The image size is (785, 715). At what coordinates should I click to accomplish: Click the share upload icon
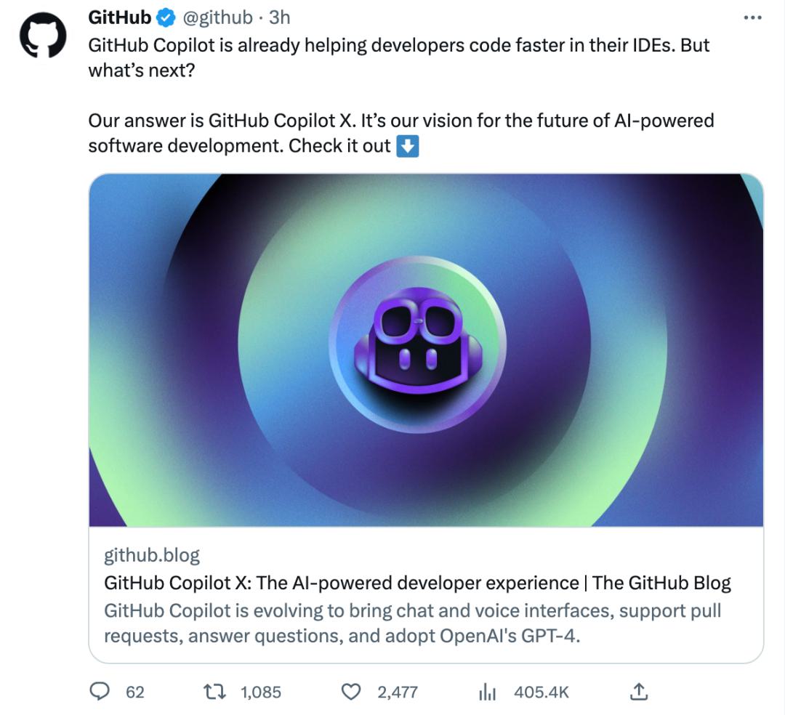tap(638, 692)
